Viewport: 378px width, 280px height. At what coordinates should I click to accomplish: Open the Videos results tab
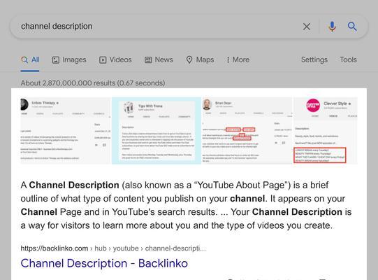click(115, 59)
